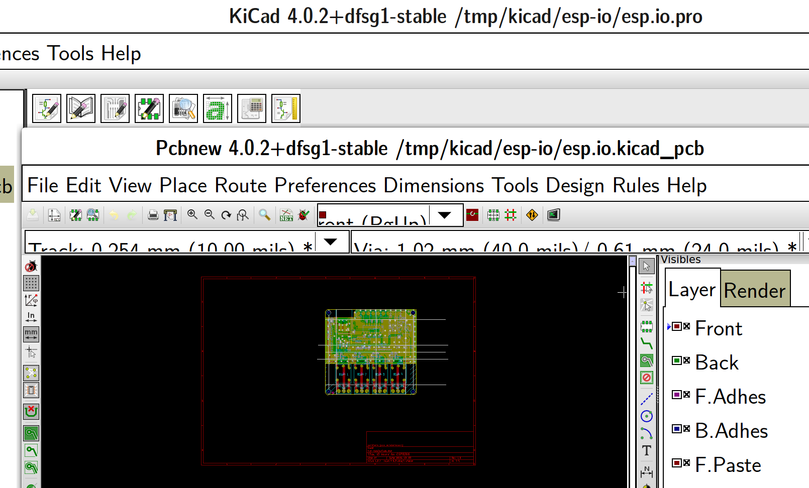This screenshot has height=488, width=809.
Task: Toggle auto delete old track
Action: [x=31, y=412]
